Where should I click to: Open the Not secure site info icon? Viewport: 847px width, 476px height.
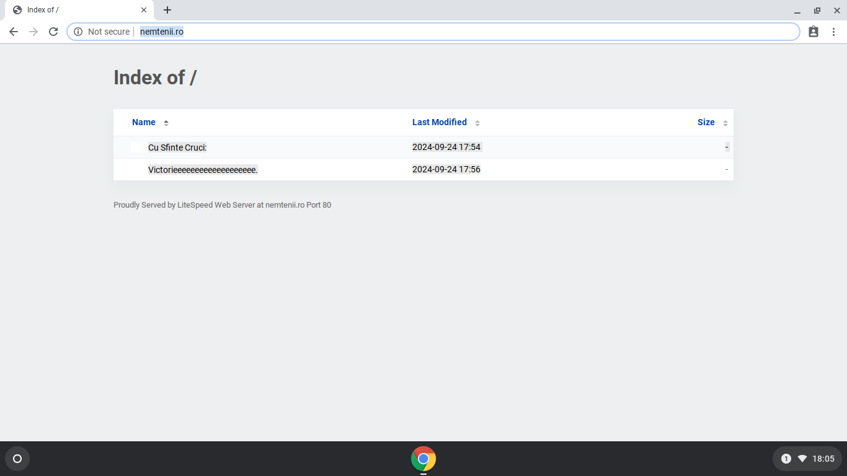point(78,32)
